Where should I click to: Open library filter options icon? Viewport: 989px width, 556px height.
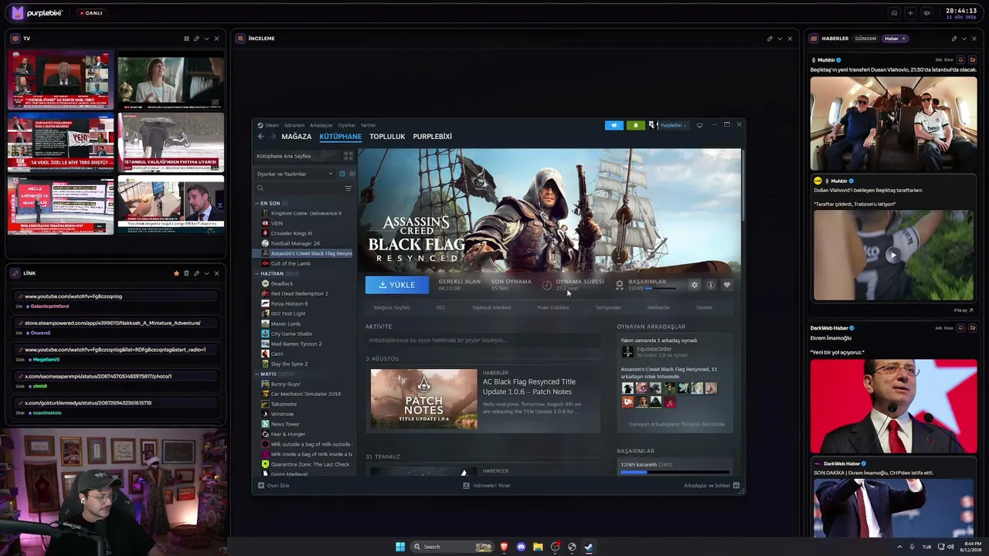pyautogui.click(x=348, y=188)
